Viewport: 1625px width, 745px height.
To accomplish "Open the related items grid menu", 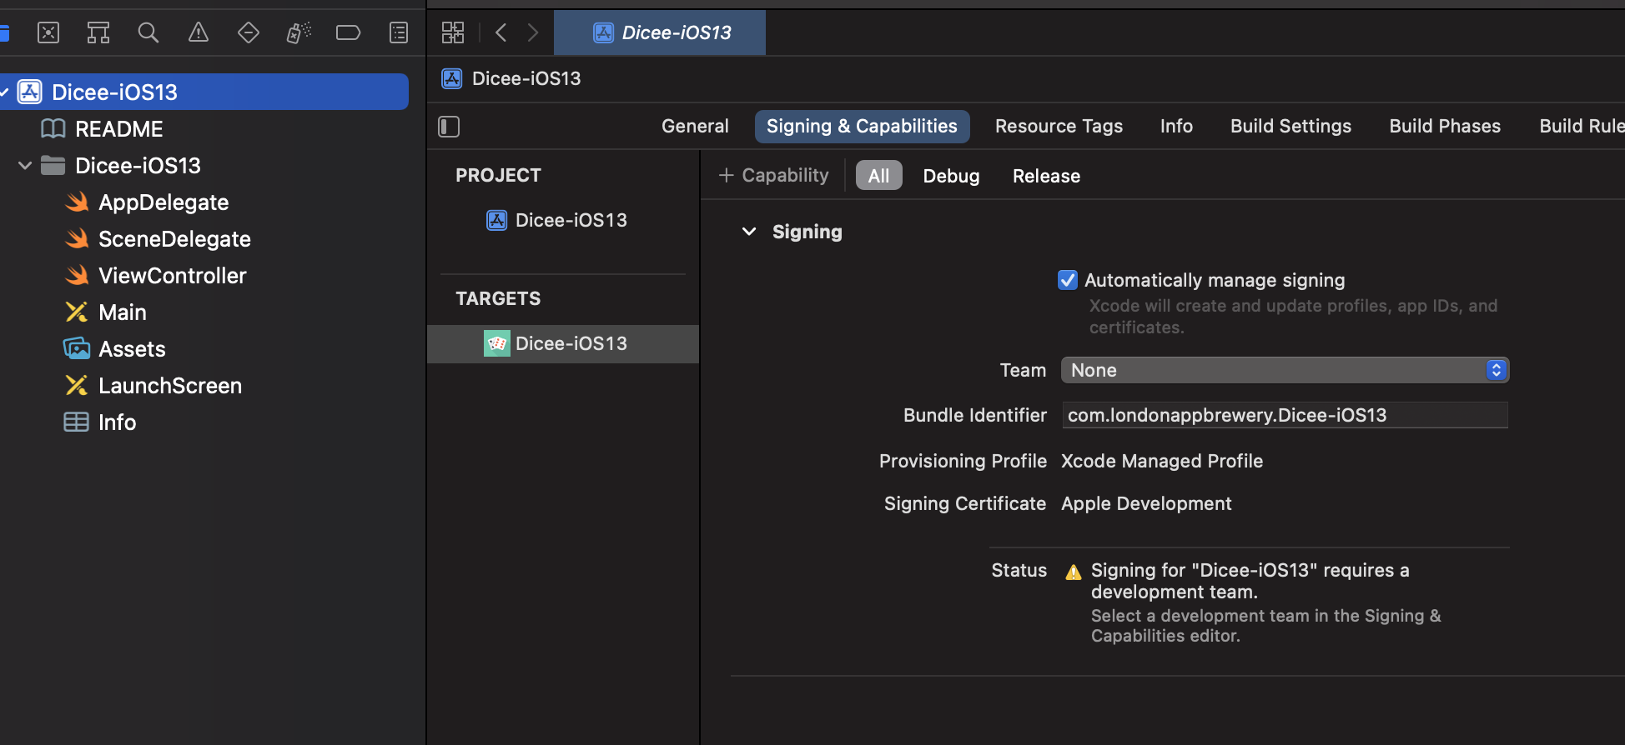I will click(x=453, y=32).
